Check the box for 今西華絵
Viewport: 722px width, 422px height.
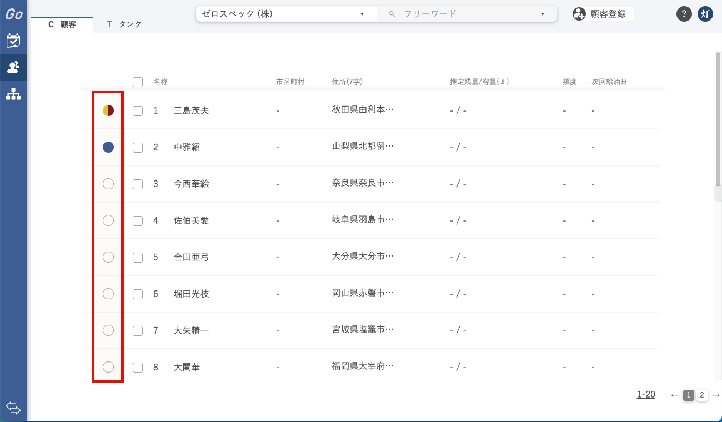pyautogui.click(x=138, y=184)
